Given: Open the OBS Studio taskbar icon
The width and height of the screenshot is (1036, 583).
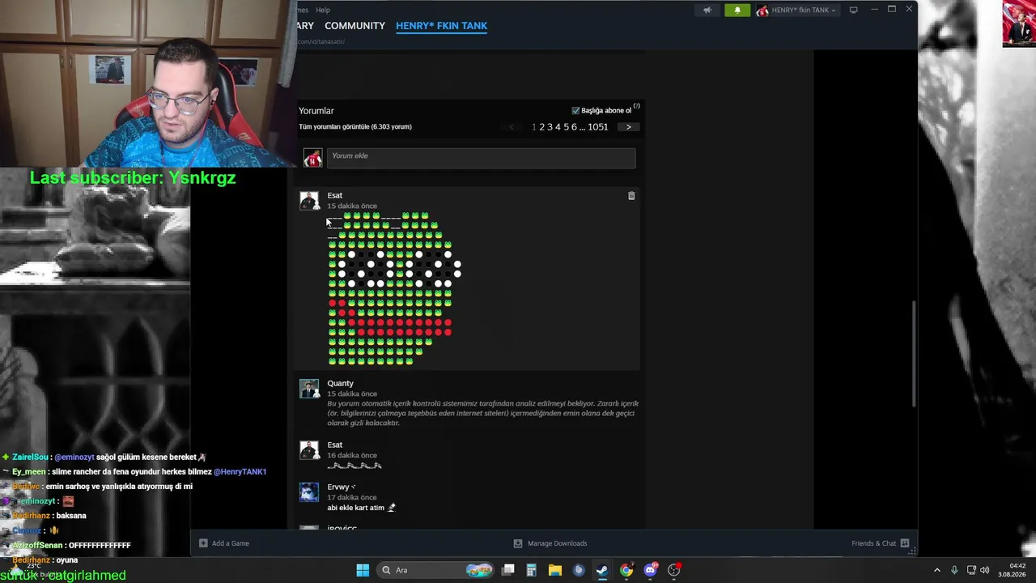Looking at the screenshot, I should point(673,570).
